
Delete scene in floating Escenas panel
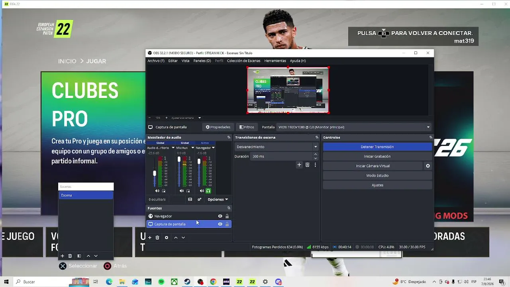[x=70, y=256]
